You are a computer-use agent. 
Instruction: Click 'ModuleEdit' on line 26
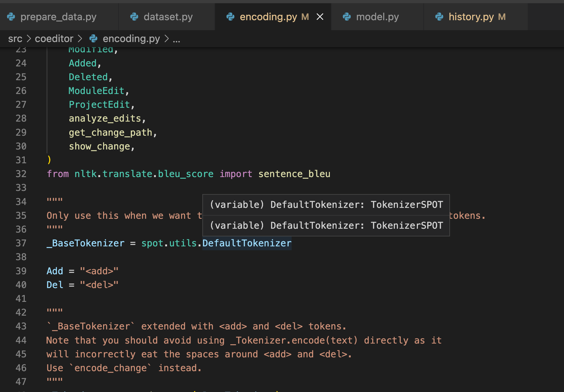pyautogui.click(x=96, y=91)
